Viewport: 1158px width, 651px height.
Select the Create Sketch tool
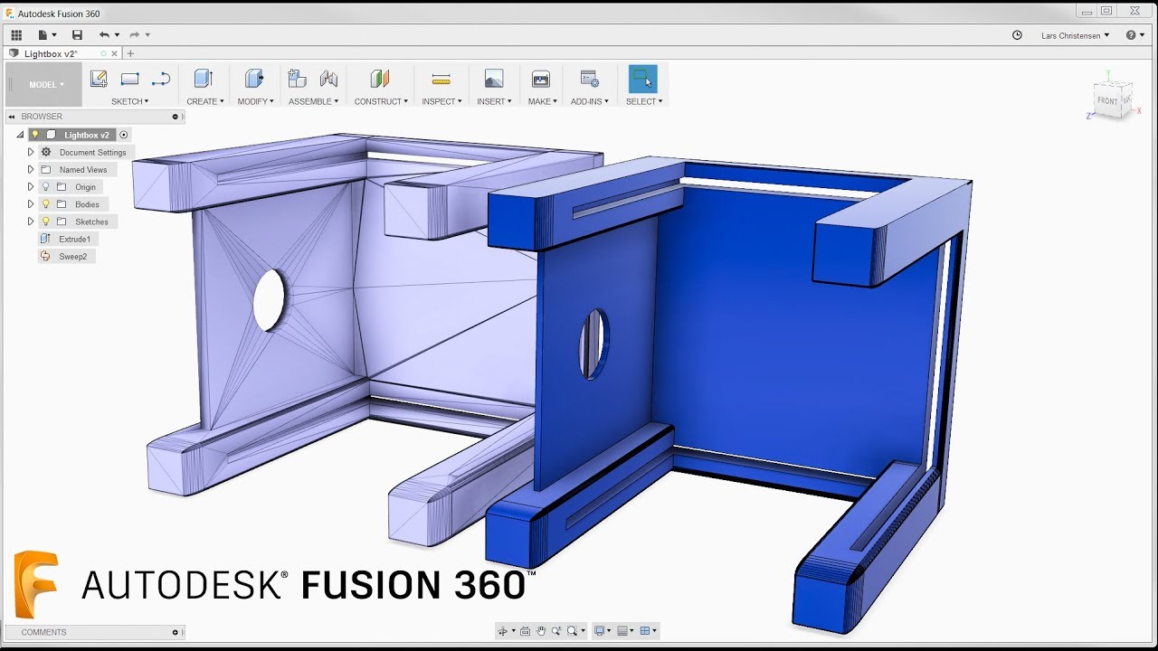pyautogui.click(x=99, y=79)
